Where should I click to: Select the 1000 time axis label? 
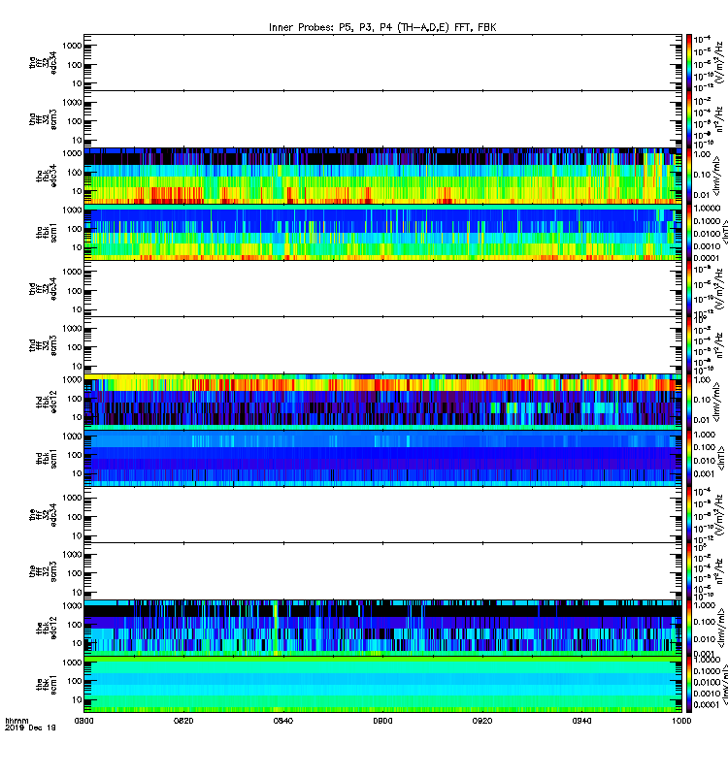click(x=681, y=721)
